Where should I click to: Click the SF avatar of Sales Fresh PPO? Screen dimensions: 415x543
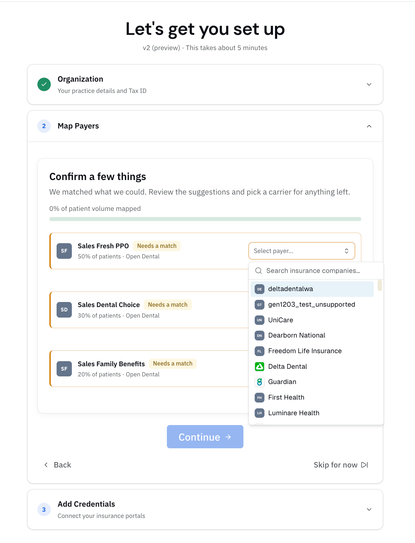(x=64, y=251)
